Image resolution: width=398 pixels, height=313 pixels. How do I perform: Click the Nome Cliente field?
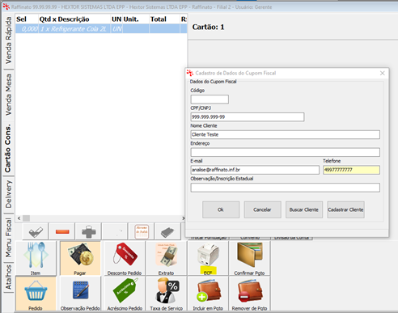click(286, 134)
